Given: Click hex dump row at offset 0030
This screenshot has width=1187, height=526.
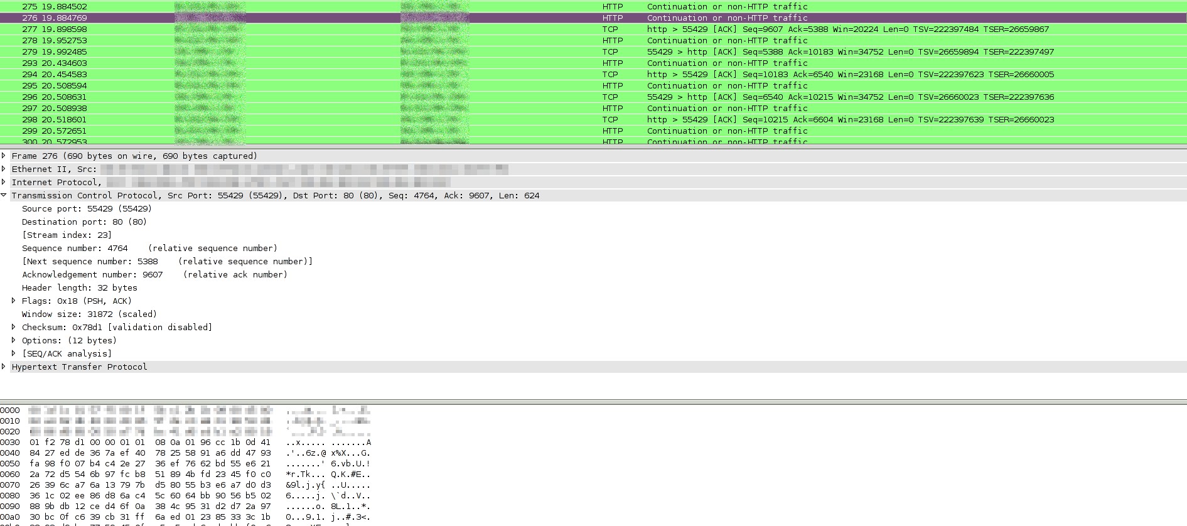Looking at the screenshot, I should 186,442.
